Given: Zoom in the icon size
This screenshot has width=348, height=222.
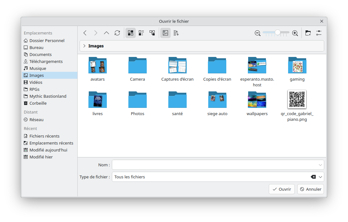Looking at the screenshot, I should pyautogui.click(x=295, y=33).
